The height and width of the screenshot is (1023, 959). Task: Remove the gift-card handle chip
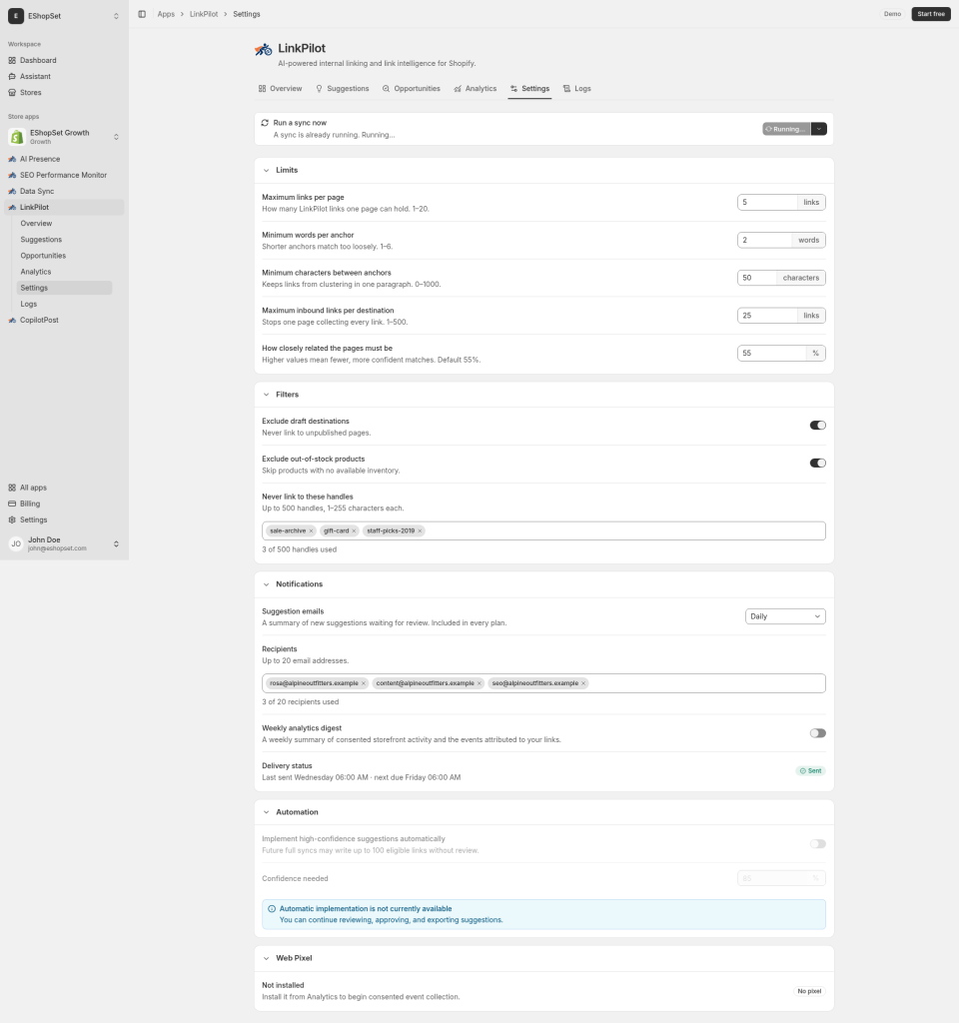click(355, 531)
